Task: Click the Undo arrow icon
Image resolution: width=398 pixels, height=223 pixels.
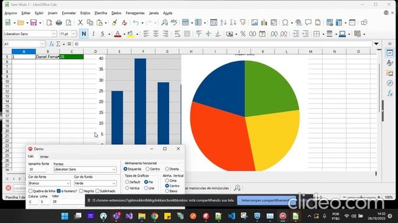Action: (136, 22)
